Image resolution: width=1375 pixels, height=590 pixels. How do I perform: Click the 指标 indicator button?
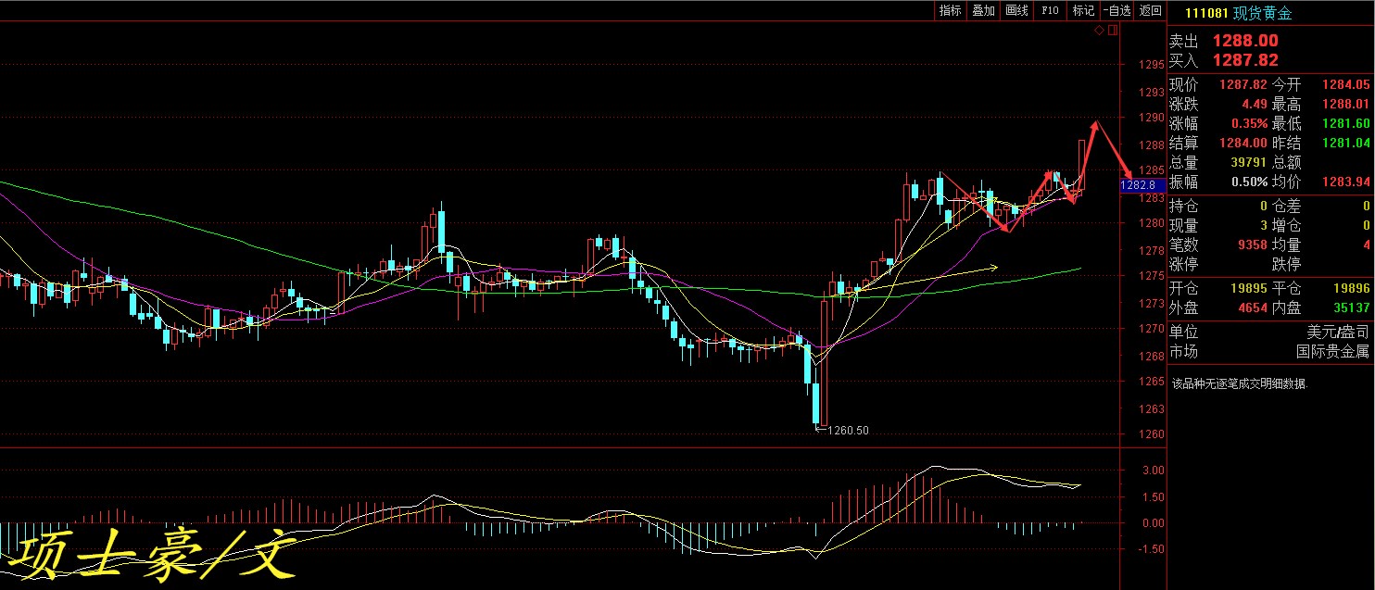950,11
